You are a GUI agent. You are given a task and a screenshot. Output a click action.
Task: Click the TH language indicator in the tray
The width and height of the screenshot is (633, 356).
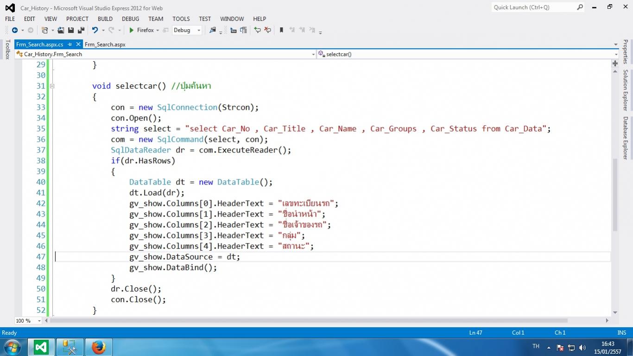536,346
